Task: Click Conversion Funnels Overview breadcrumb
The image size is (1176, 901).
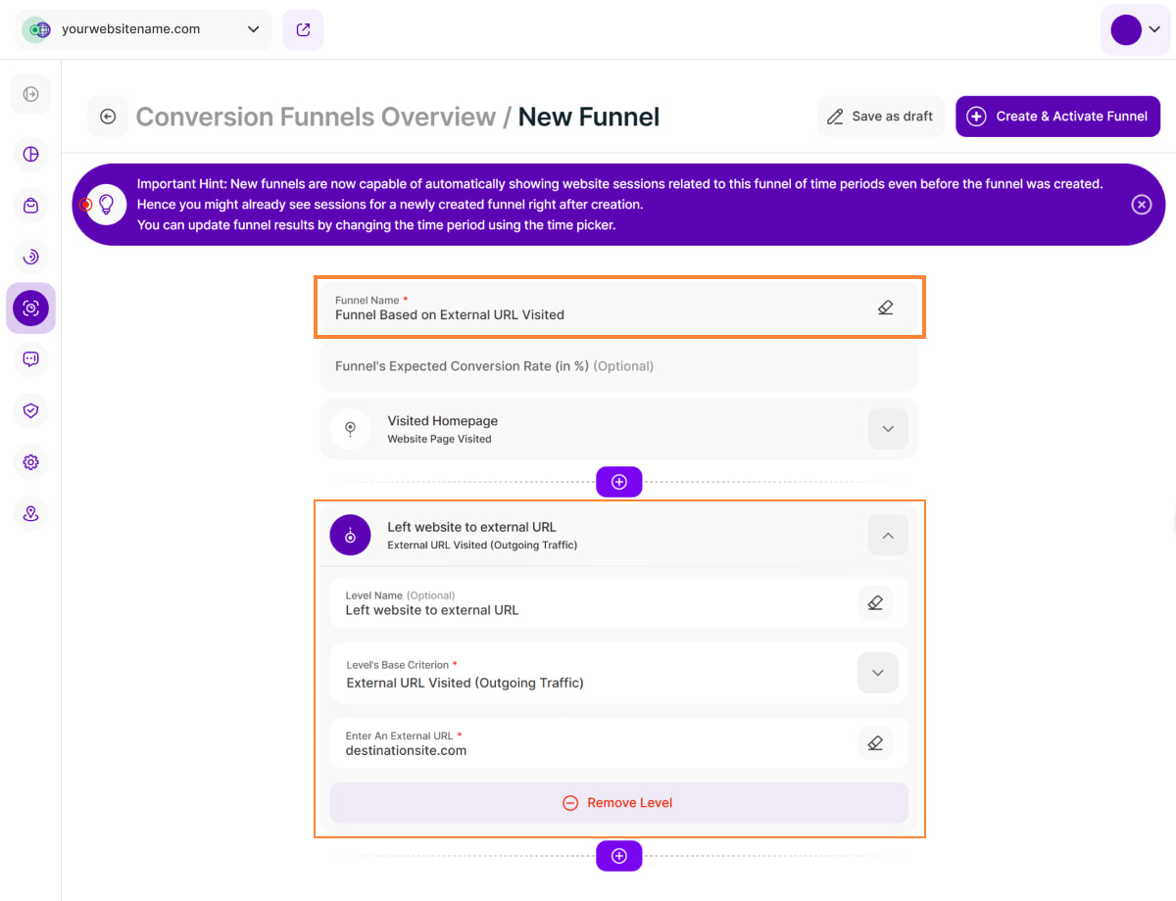Action: (316, 117)
